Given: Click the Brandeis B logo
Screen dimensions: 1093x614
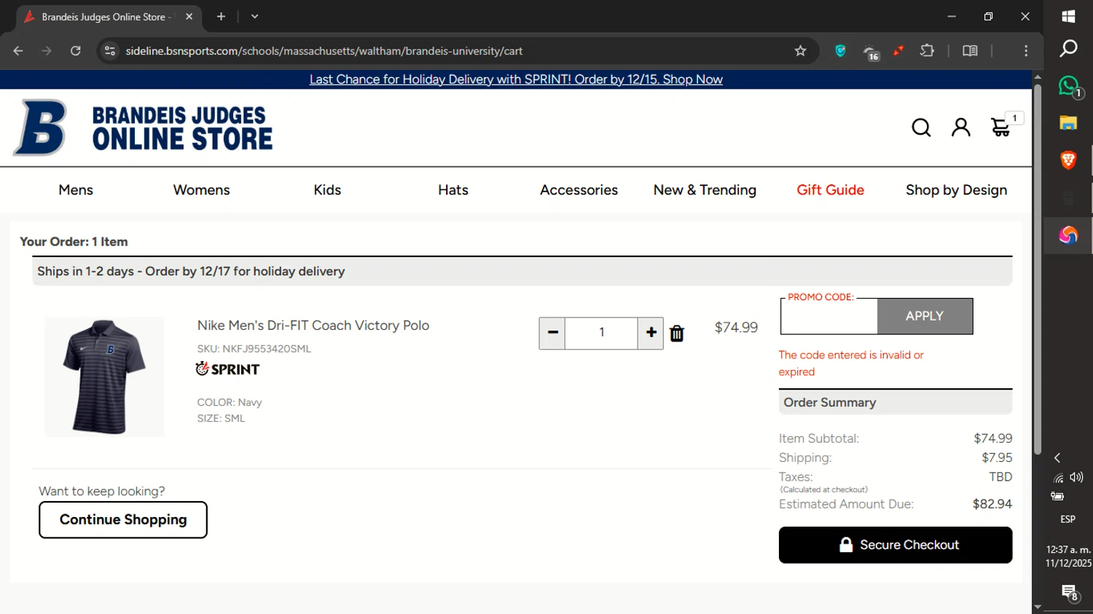Looking at the screenshot, I should [x=40, y=127].
